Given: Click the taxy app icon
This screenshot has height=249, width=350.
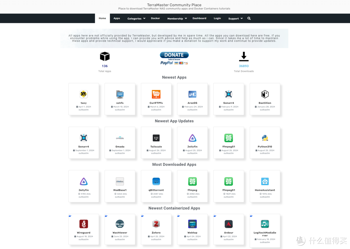Looking at the screenshot, I should point(84,94).
